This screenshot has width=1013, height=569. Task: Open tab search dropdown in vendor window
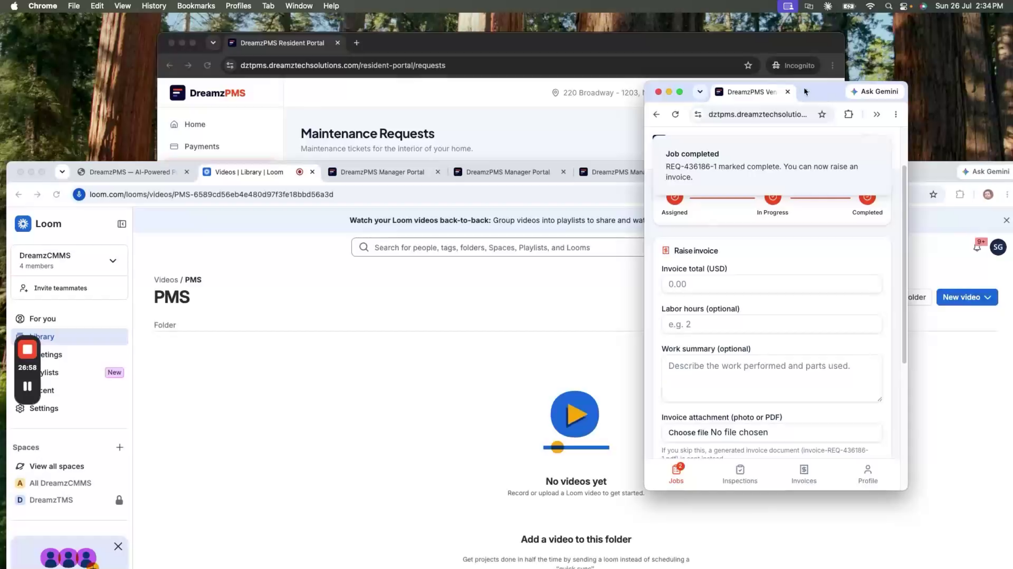700,91
